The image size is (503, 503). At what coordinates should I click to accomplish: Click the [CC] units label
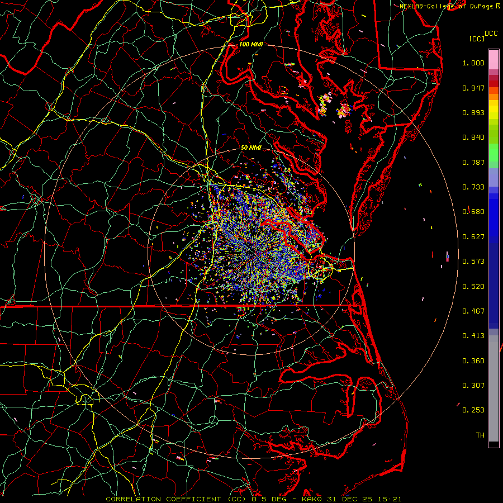point(477,39)
